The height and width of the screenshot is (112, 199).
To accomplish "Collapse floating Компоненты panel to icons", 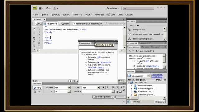I will tap(114, 41).
